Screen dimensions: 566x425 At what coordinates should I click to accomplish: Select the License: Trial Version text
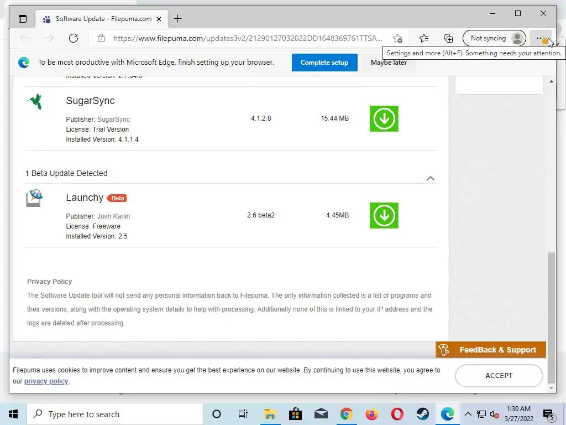point(97,129)
